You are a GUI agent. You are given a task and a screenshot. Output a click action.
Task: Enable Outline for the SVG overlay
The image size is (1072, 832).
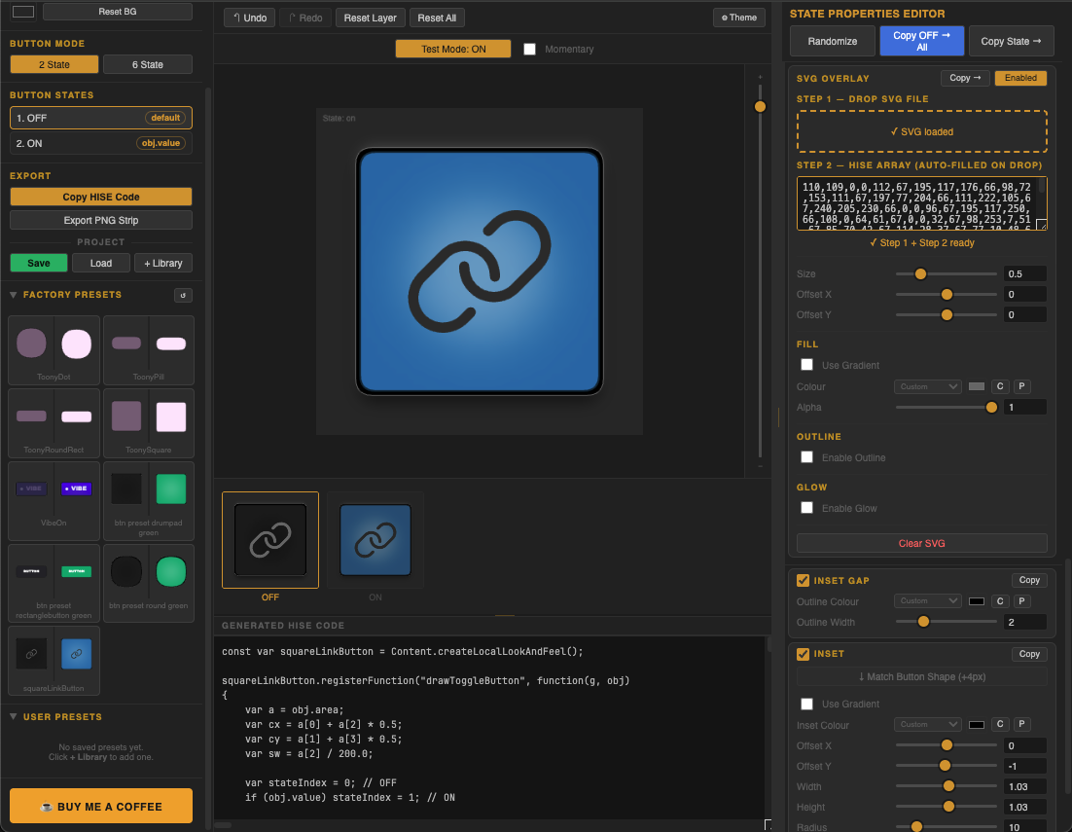point(806,457)
